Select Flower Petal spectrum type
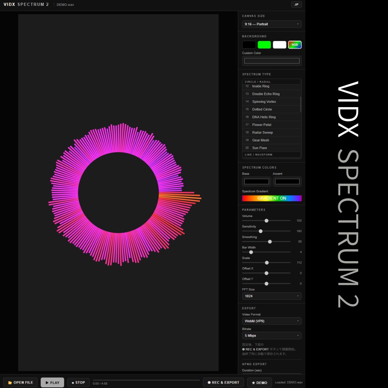This screenshot has width=388, height=388. [x=272, y=125]
